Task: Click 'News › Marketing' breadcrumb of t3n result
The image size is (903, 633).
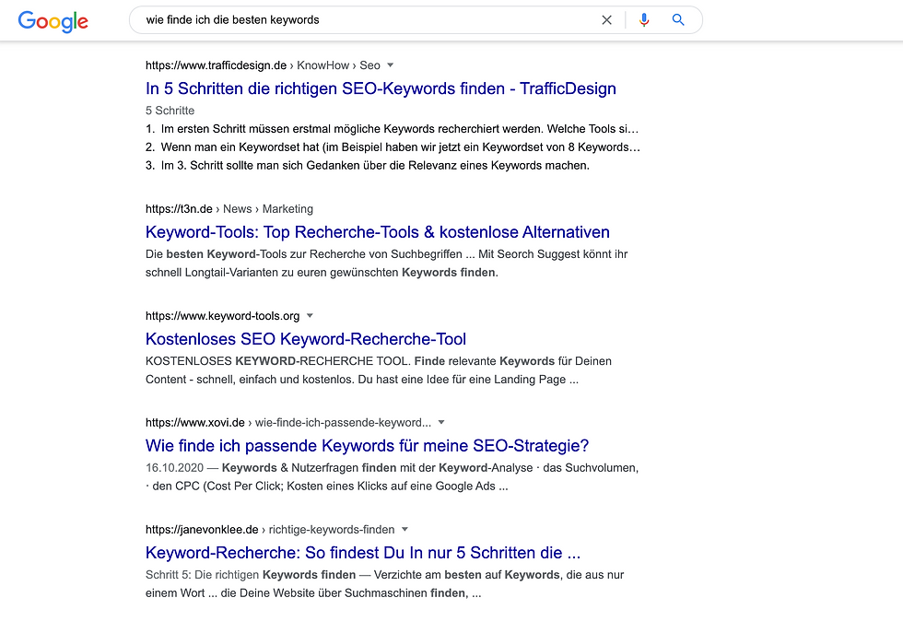Action: (x=268, y=208)
